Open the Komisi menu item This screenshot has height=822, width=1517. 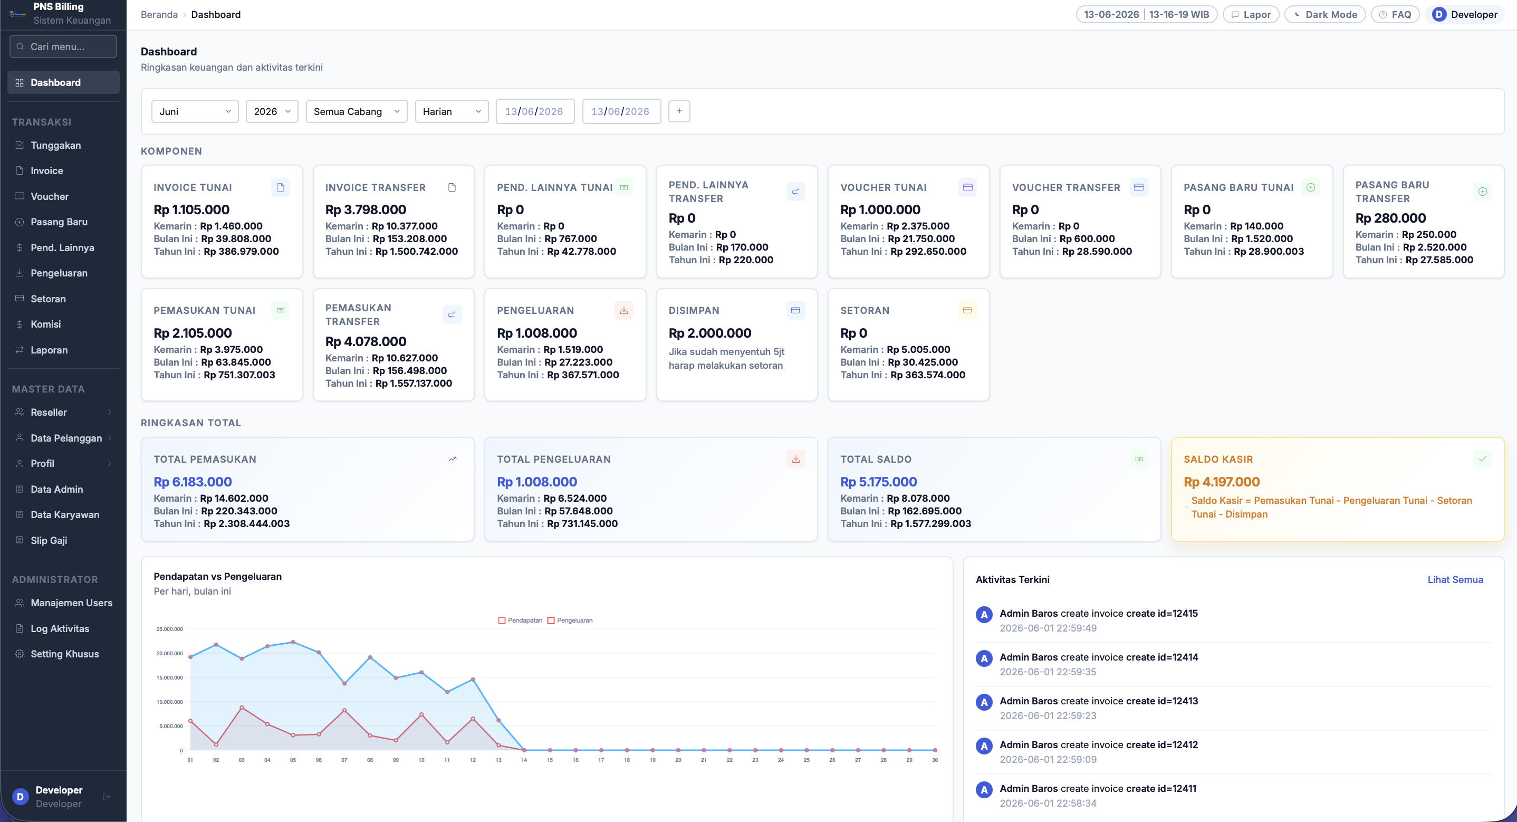click(64, 324)
